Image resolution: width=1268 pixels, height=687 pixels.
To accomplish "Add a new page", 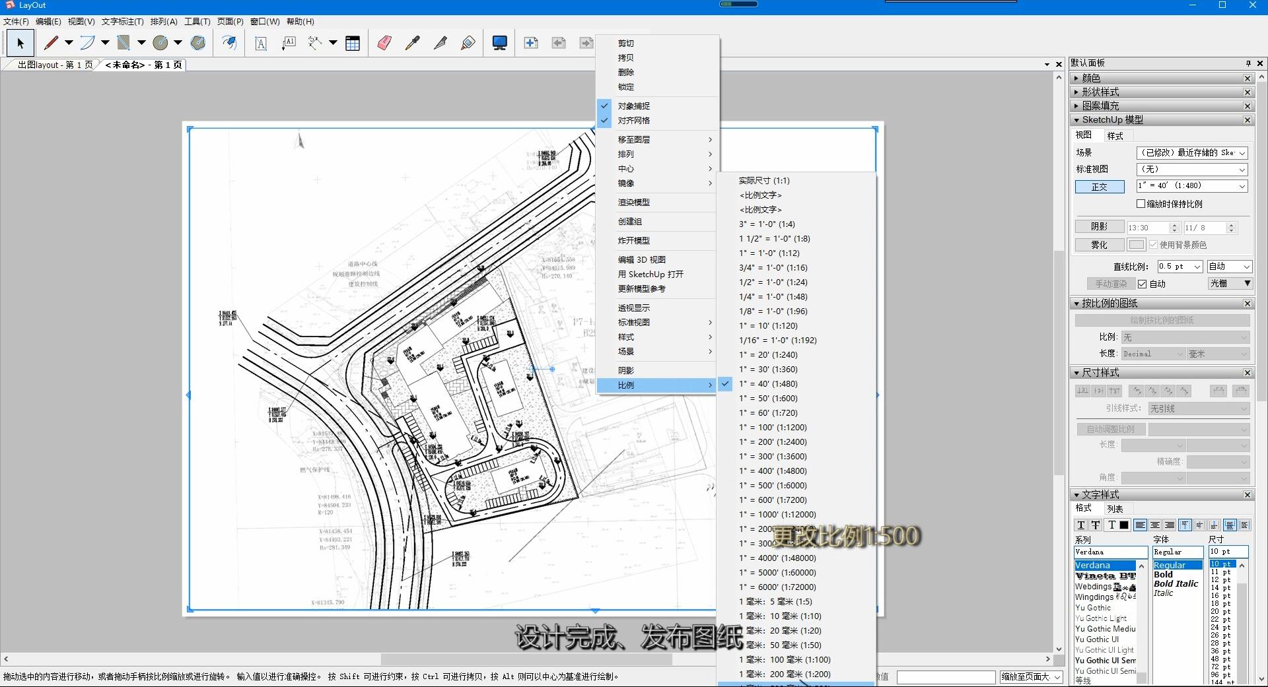I will pos(531,43).
